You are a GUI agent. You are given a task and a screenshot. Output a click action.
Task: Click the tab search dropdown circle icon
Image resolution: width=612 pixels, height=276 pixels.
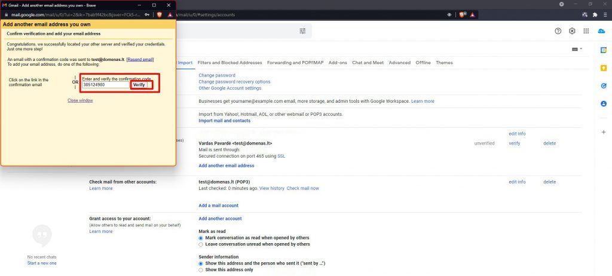point(562,4)
